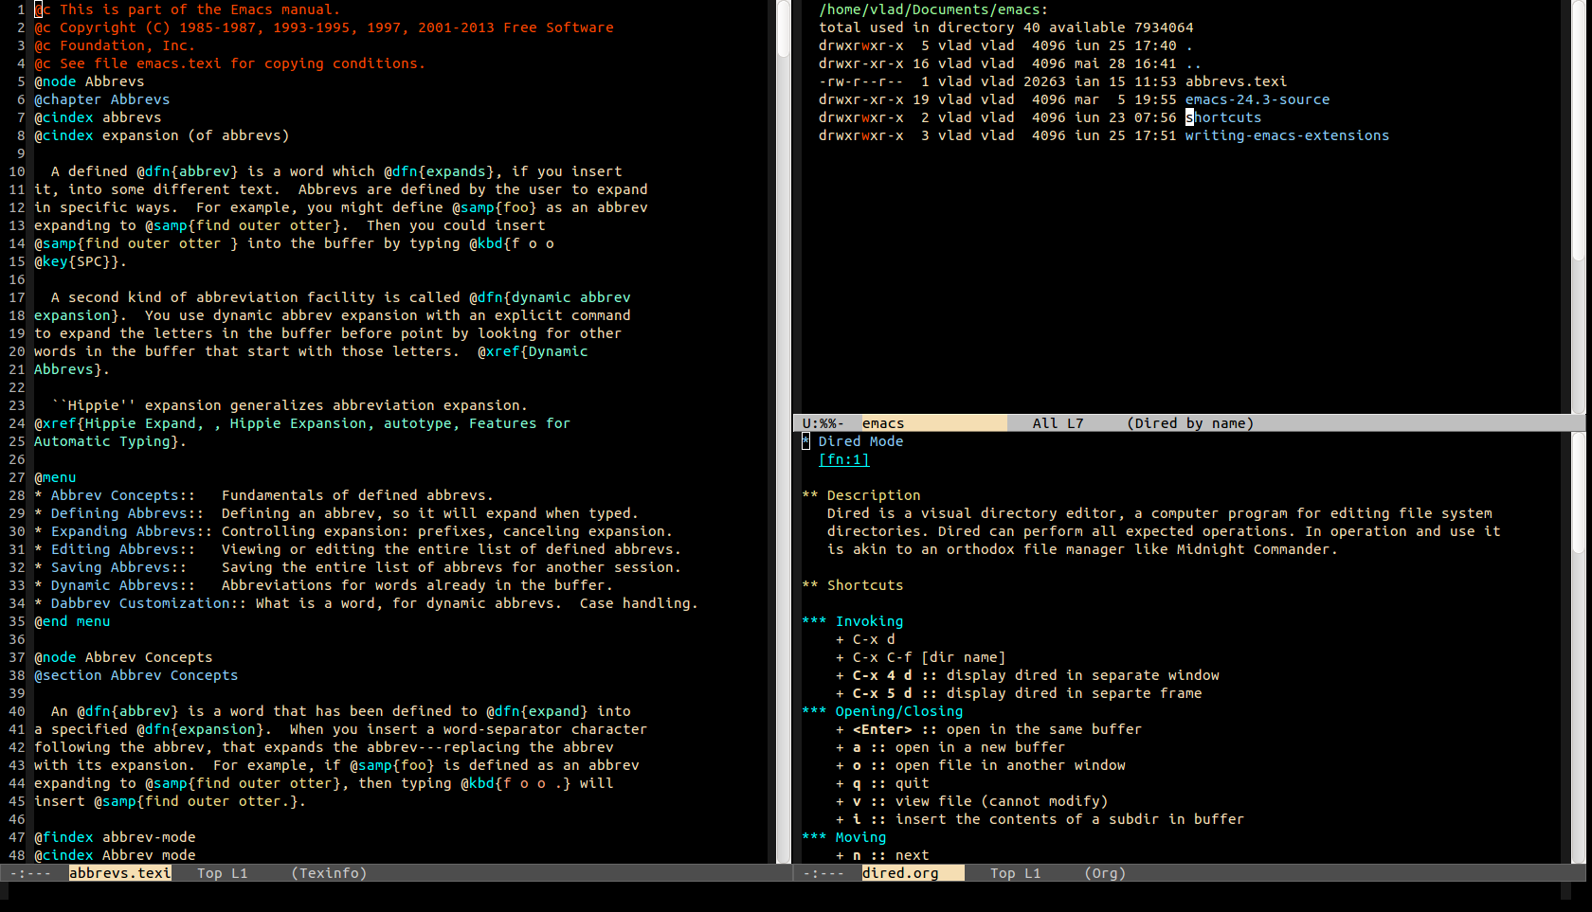
Task: Click '@node Abbrev Concepts' line
Action: [123, 657]
